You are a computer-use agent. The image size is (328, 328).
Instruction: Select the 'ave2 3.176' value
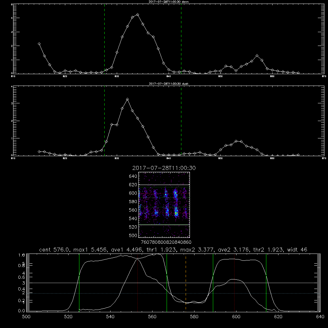pos(234,250)
